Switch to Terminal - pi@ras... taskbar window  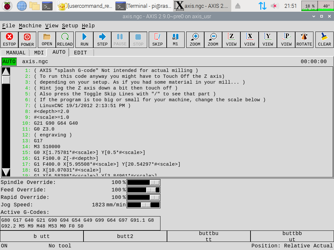click(x=144, y=6)
